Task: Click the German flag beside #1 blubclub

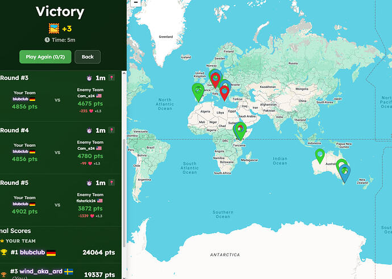Action: tap(51, 253)
